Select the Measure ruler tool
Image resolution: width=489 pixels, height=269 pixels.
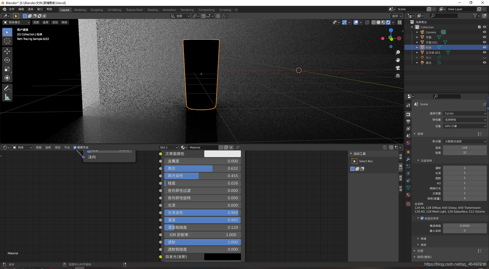(x=7, y=97)
